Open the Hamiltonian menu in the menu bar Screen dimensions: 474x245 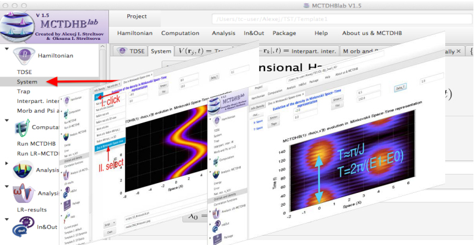click(135, 33)
